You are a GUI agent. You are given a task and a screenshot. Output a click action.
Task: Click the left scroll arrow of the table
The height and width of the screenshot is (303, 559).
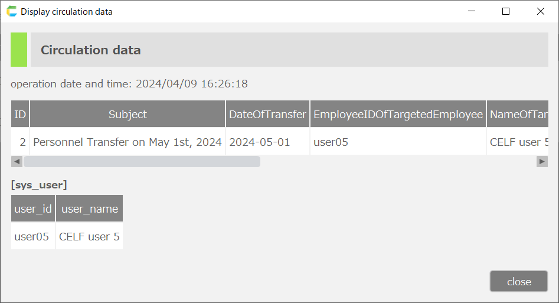click(17, 161)
